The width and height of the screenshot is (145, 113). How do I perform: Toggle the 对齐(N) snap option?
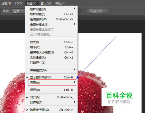(51, 97)
